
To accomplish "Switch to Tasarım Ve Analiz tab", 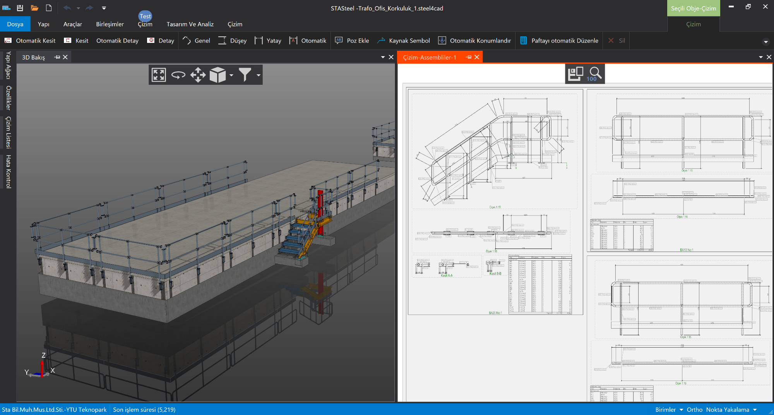I will click(190, 24).
